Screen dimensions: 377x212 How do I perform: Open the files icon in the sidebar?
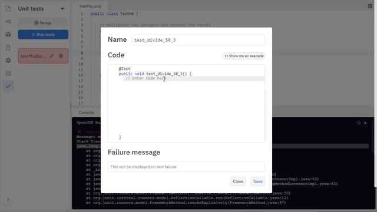[x=8, y=9]
